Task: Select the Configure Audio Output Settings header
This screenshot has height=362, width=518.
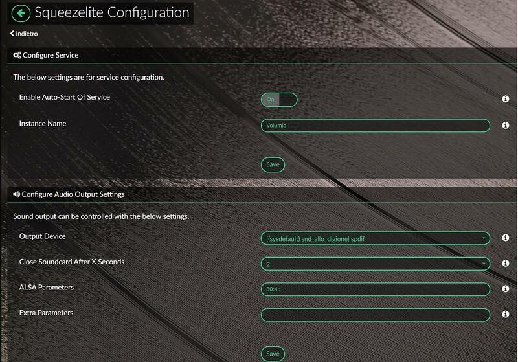Action: click(73, 194)
